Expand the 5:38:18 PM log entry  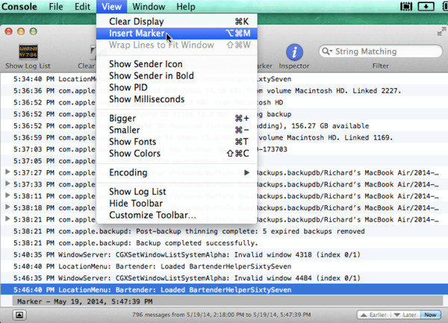(x=7, y=207)
